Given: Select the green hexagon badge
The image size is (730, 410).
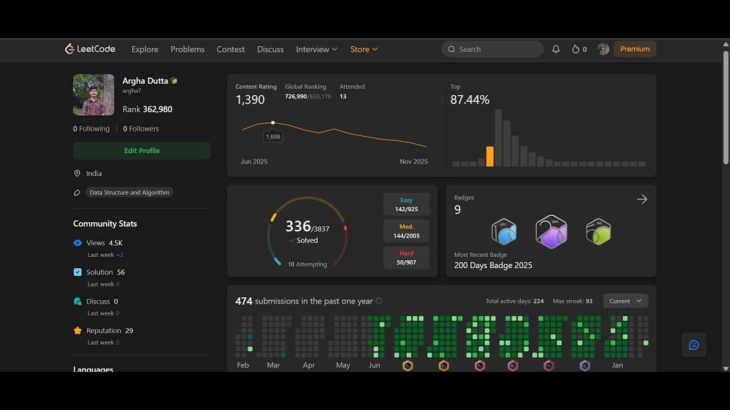Looking at the screenshot, I should [598, 232].
